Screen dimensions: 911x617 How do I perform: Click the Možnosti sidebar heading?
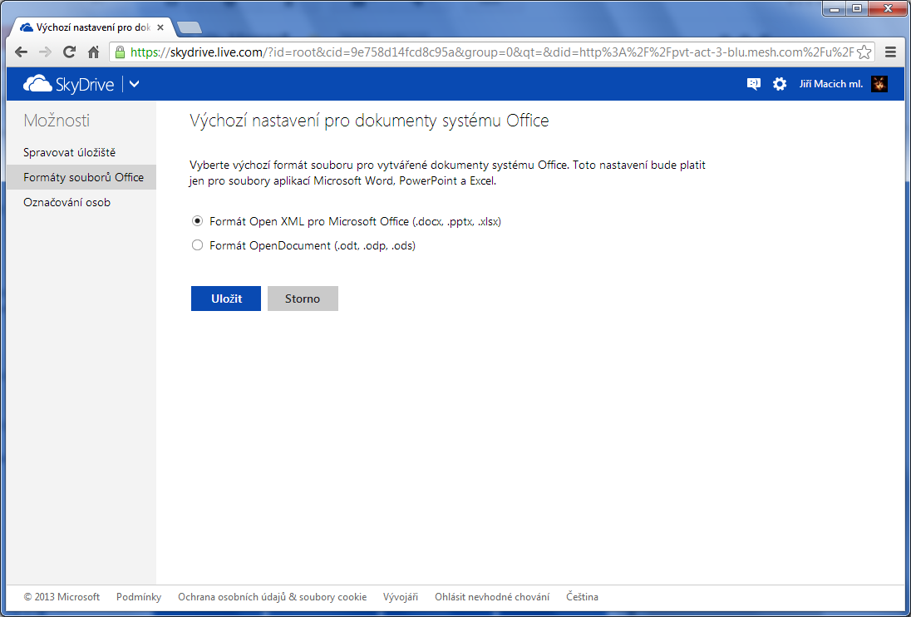57,121
